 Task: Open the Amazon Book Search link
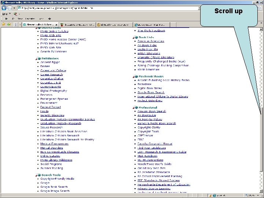point(152,111)
